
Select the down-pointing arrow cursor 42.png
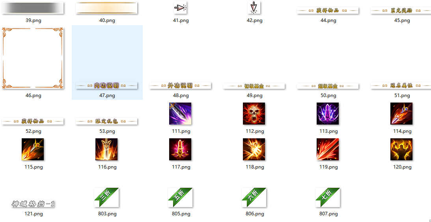click(254, 7)
